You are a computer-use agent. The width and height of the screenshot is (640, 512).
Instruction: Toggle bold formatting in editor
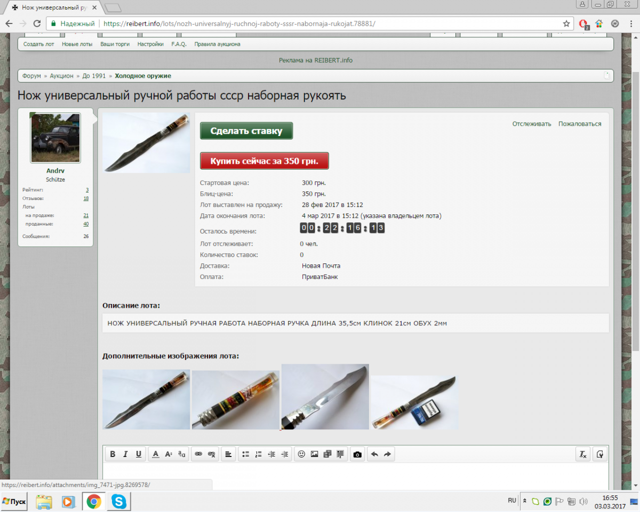click(x=113, y=454)
